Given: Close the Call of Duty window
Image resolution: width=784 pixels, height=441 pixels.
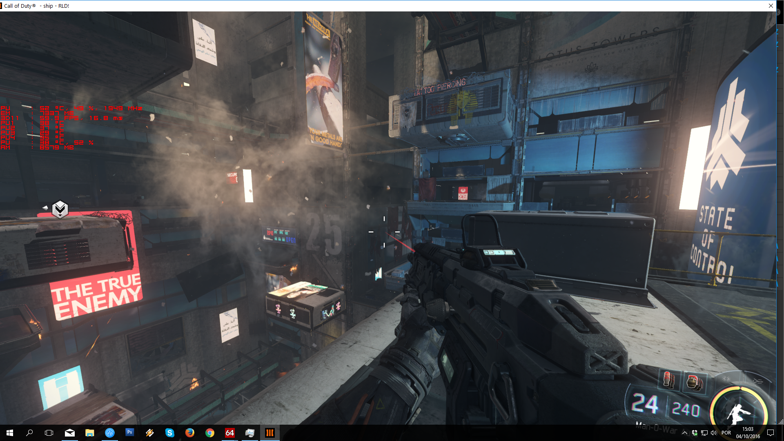Looking at the screenshot, I should [771, 6].
